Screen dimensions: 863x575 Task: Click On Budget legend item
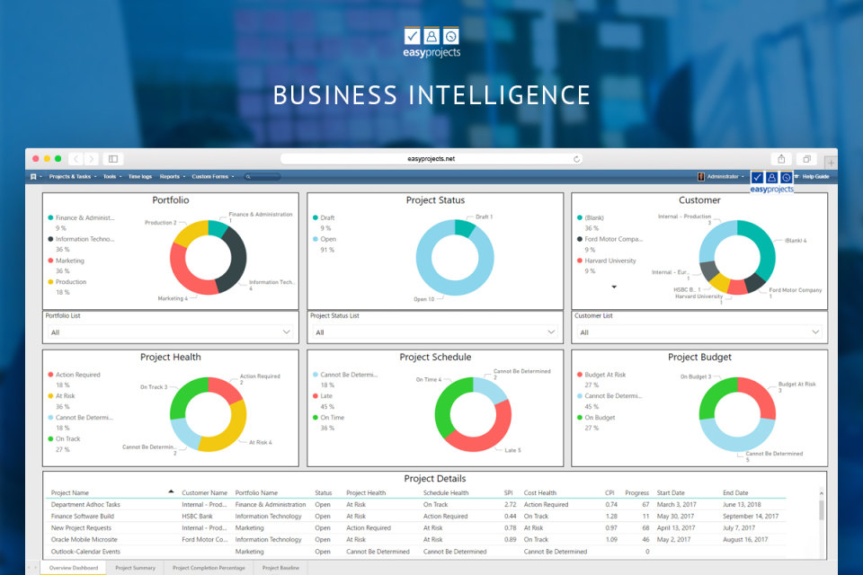(596, 418)
